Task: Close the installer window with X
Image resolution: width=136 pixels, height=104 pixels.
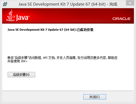Action: (x=130, y=3)
